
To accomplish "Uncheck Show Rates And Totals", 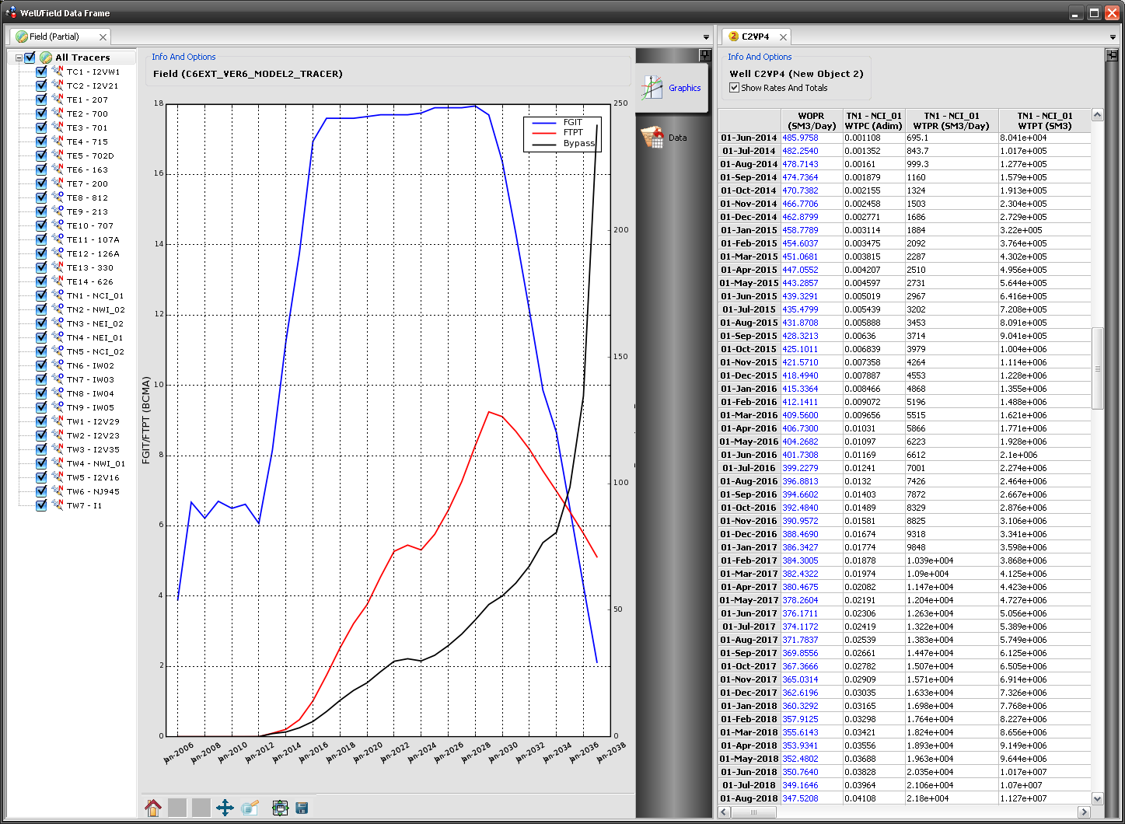I will [x=734, y=88].
